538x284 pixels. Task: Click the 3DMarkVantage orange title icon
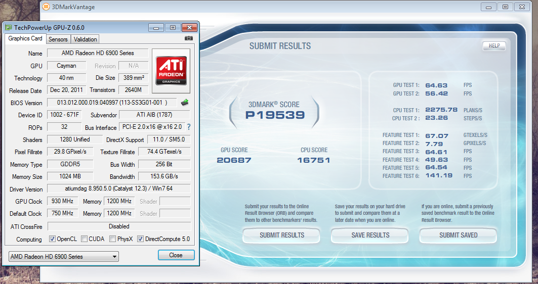46,7
